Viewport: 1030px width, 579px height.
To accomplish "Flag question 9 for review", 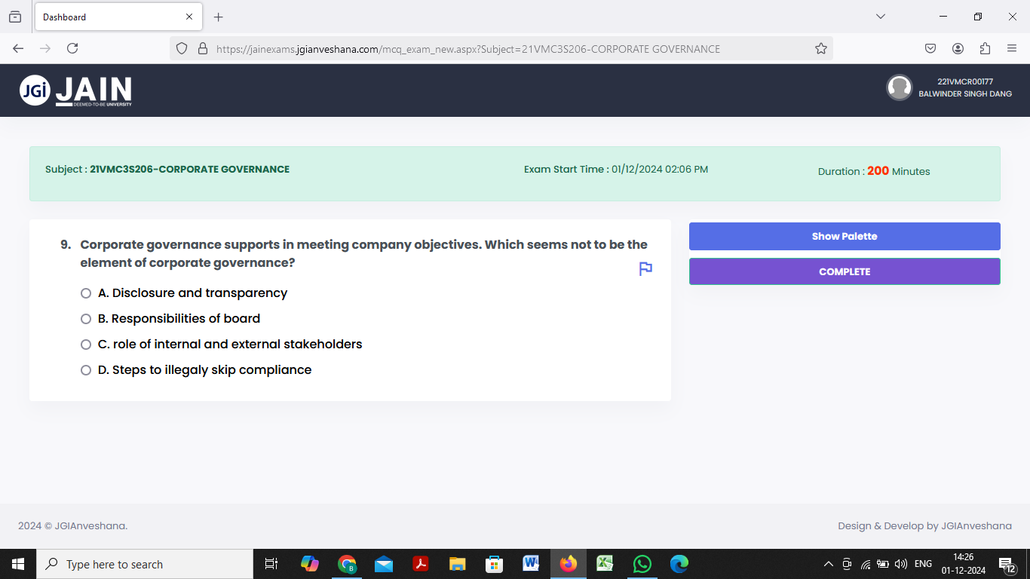I will [645, 268].
